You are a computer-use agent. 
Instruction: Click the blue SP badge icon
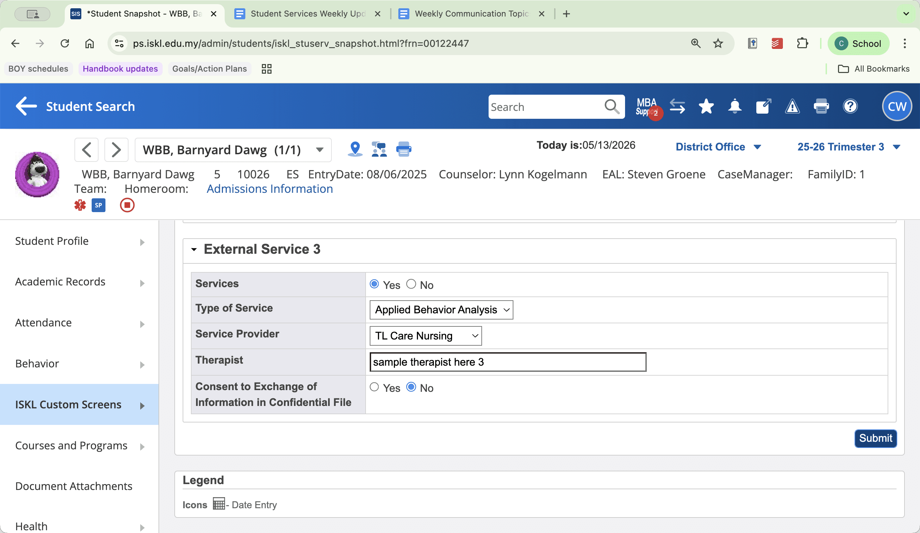98,205
